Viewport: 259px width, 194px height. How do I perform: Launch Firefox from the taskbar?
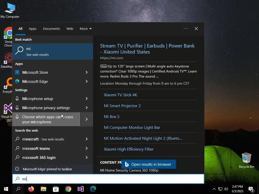(31, 189)
